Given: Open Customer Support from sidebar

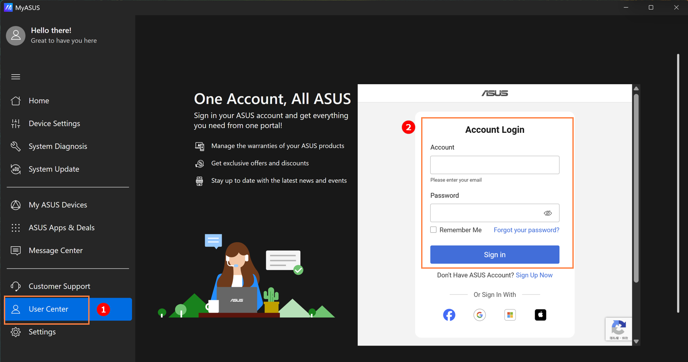Looking at the screenshot, I should (x=59, y=286).
